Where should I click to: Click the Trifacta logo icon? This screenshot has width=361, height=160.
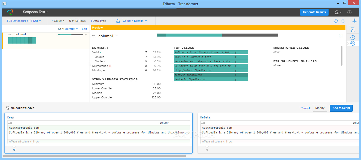[10, 12]
